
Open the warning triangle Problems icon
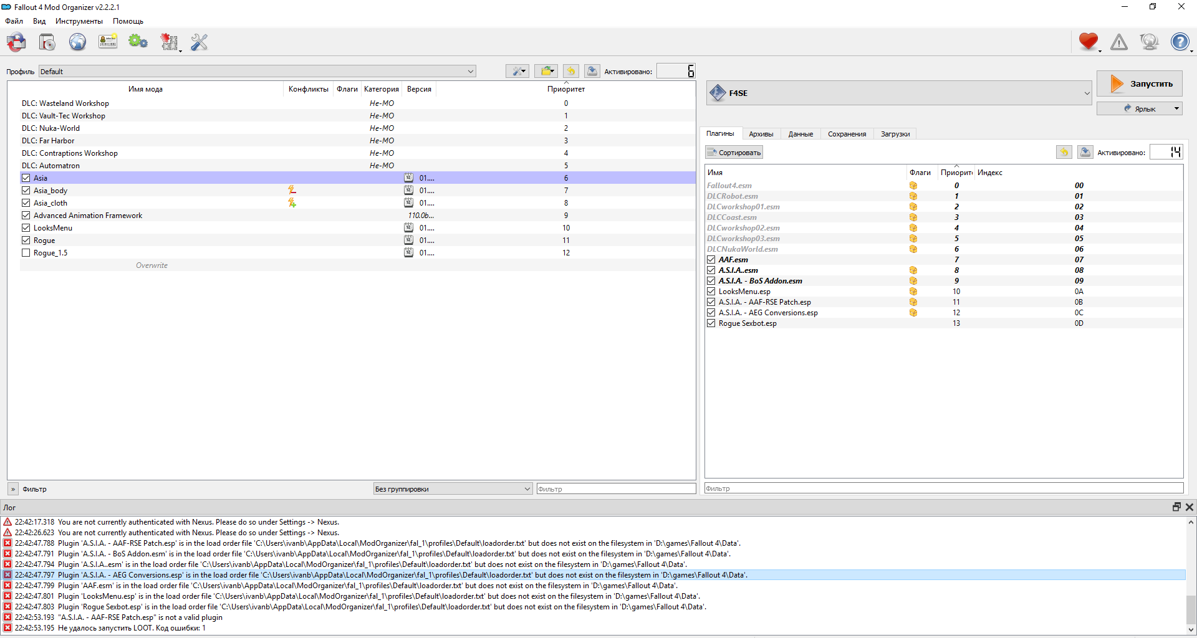coord(1119,42)
